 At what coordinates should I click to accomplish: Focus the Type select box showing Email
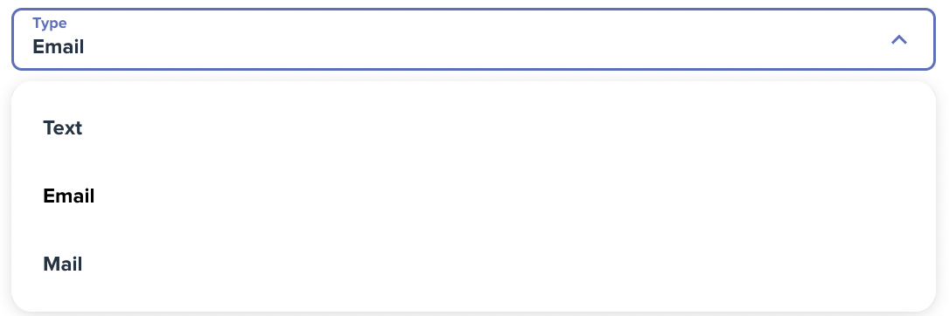point(474,39)
